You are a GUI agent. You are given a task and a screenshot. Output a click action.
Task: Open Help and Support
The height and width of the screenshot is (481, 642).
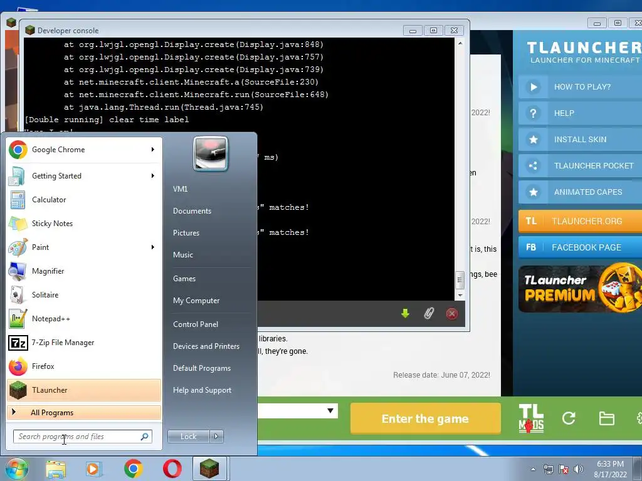pos(203,390)
